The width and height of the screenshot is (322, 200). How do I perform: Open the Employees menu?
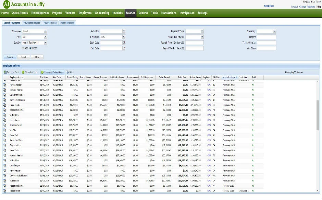coord(85,13)
